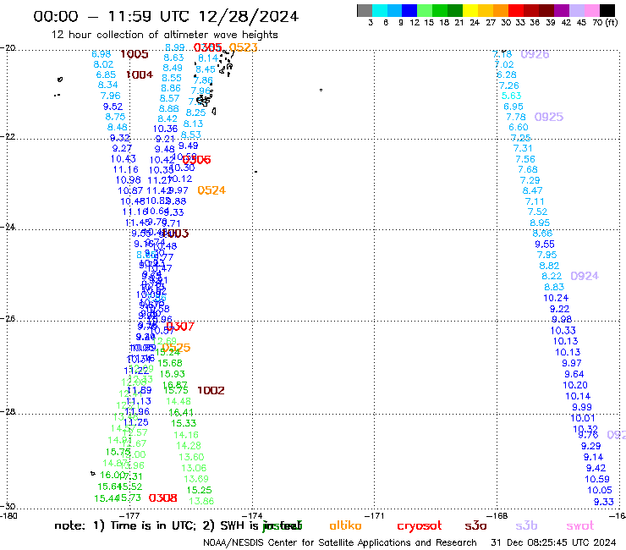626x550 pixels.
Task: Click the orange altika time marker 0523
Action: (243, 47)
